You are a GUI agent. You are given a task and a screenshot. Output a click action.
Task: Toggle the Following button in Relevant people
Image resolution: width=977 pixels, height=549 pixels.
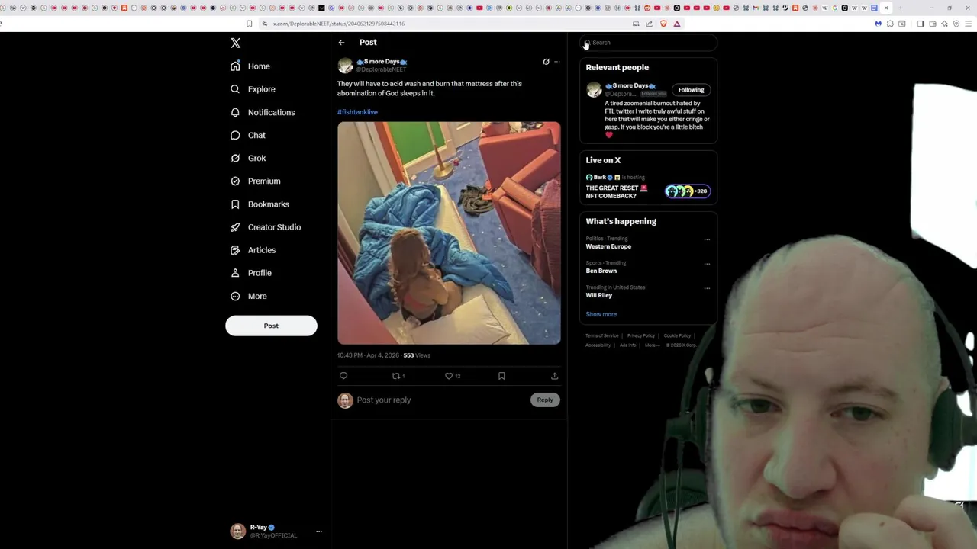tap(691, 90)
